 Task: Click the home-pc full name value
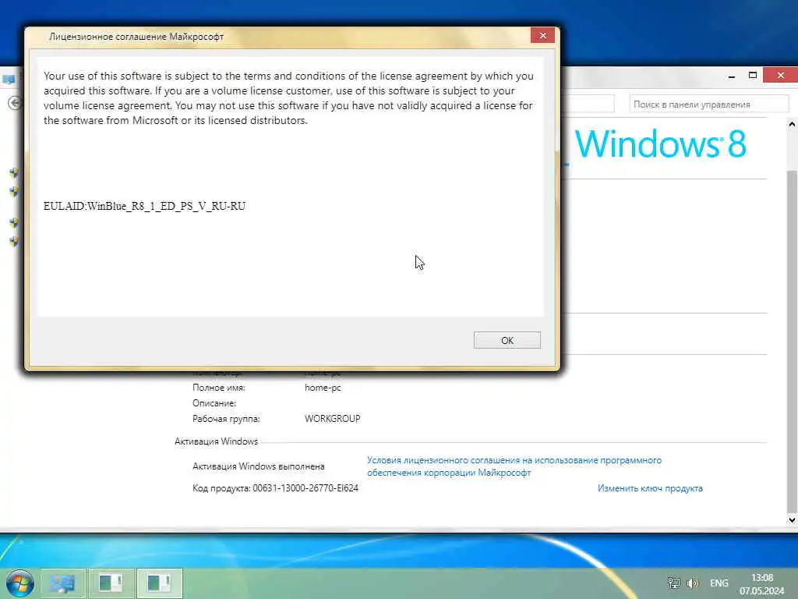click(323, 388)
